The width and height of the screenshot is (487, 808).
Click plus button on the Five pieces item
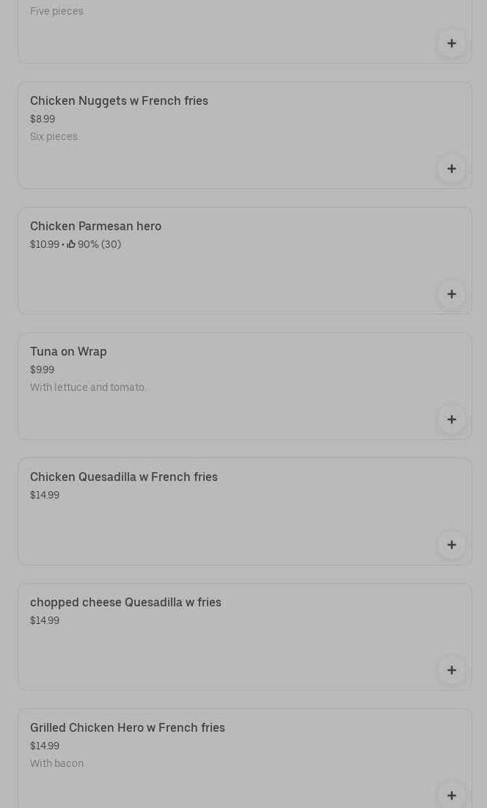[451, 43]
